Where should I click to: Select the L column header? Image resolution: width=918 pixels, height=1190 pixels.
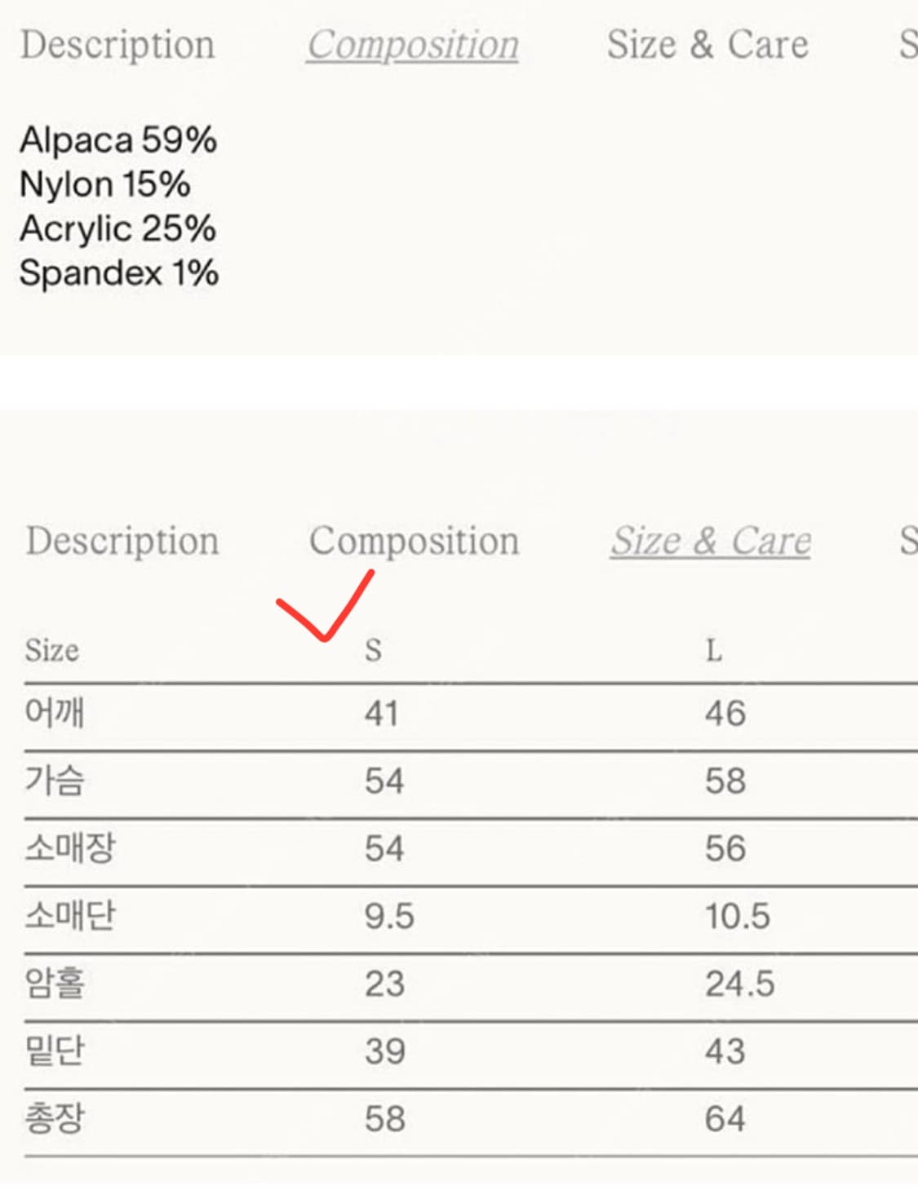pyautogui.click(x=713, y=650)
